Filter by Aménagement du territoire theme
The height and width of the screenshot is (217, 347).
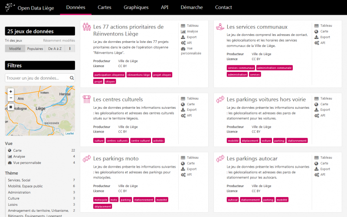(41, 213)
